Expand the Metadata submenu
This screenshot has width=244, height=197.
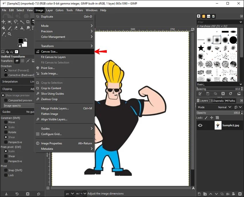[x=64, y=149]
